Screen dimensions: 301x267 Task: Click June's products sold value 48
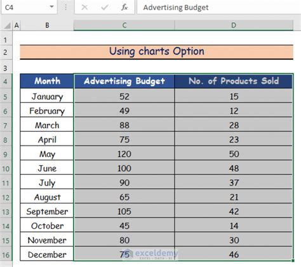234,168
